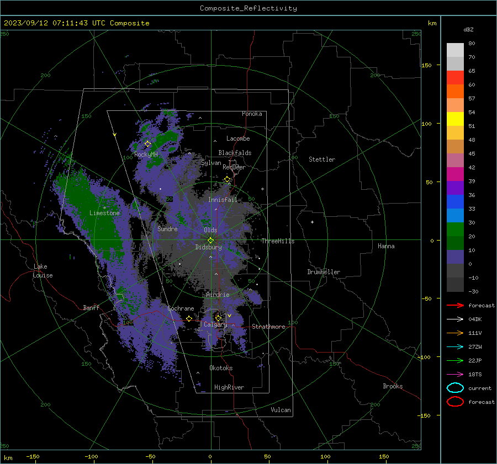This screenshot has width=497, height=464.
Task: Click the Didsbury town label
Action: 209,247
